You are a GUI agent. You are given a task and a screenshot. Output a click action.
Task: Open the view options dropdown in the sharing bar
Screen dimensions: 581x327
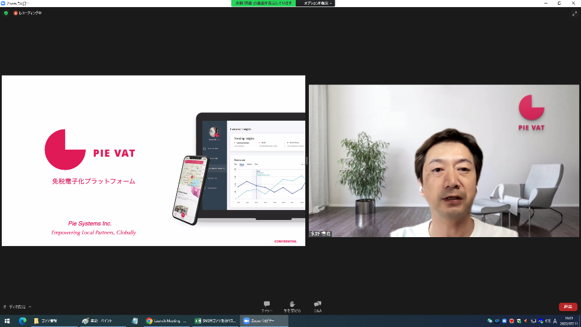click(x=315, y=3)
